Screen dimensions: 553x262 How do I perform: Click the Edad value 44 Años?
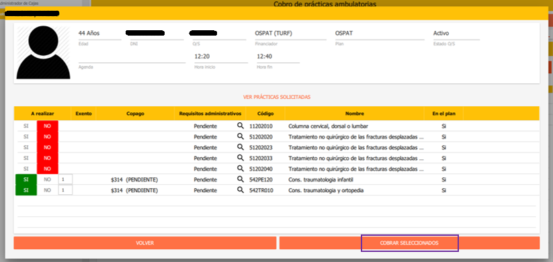pyautogui.click(x=89, y=34)
